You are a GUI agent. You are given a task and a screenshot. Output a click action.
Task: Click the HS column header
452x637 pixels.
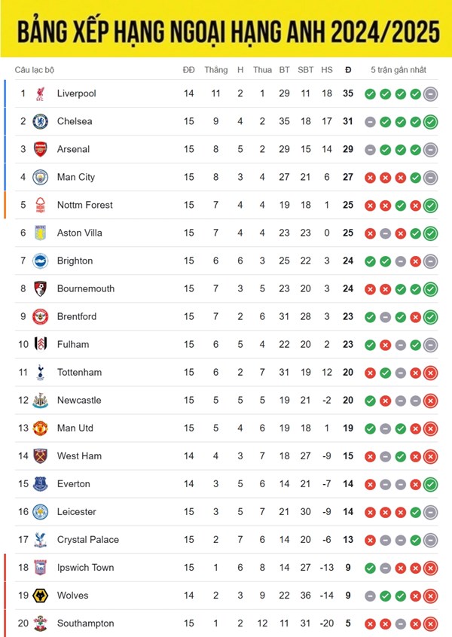327,70
